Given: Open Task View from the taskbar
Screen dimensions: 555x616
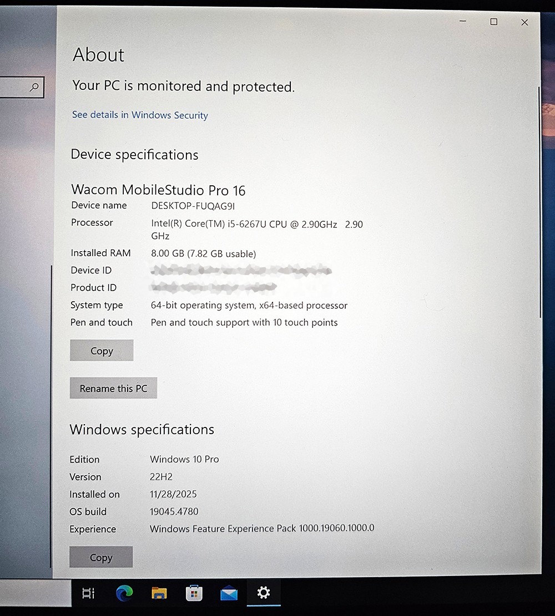Looking at the screenshot, I should 88,593.
